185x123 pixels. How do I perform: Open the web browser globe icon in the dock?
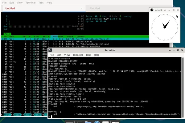click(x=97, y=122)
